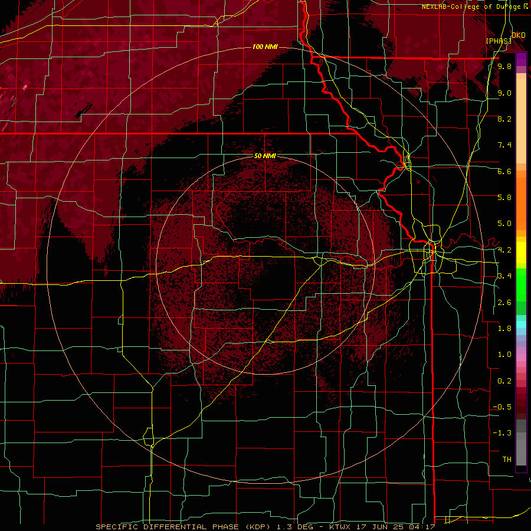The height and width of the screenshot is (531, 531).
Task: Click the 5.8 scale label
Action: [504, 198]
